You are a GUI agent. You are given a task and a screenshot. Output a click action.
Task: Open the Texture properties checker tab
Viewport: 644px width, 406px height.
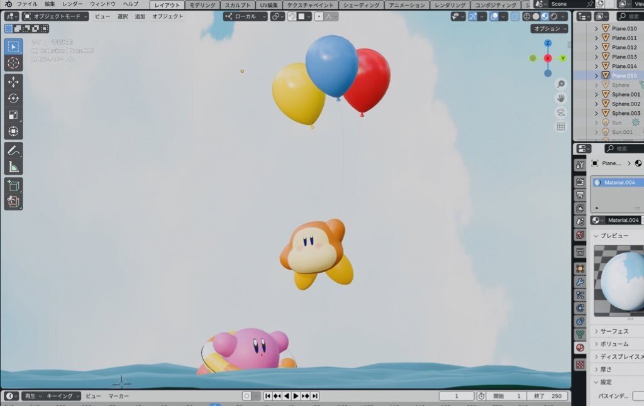pos(580,365)
